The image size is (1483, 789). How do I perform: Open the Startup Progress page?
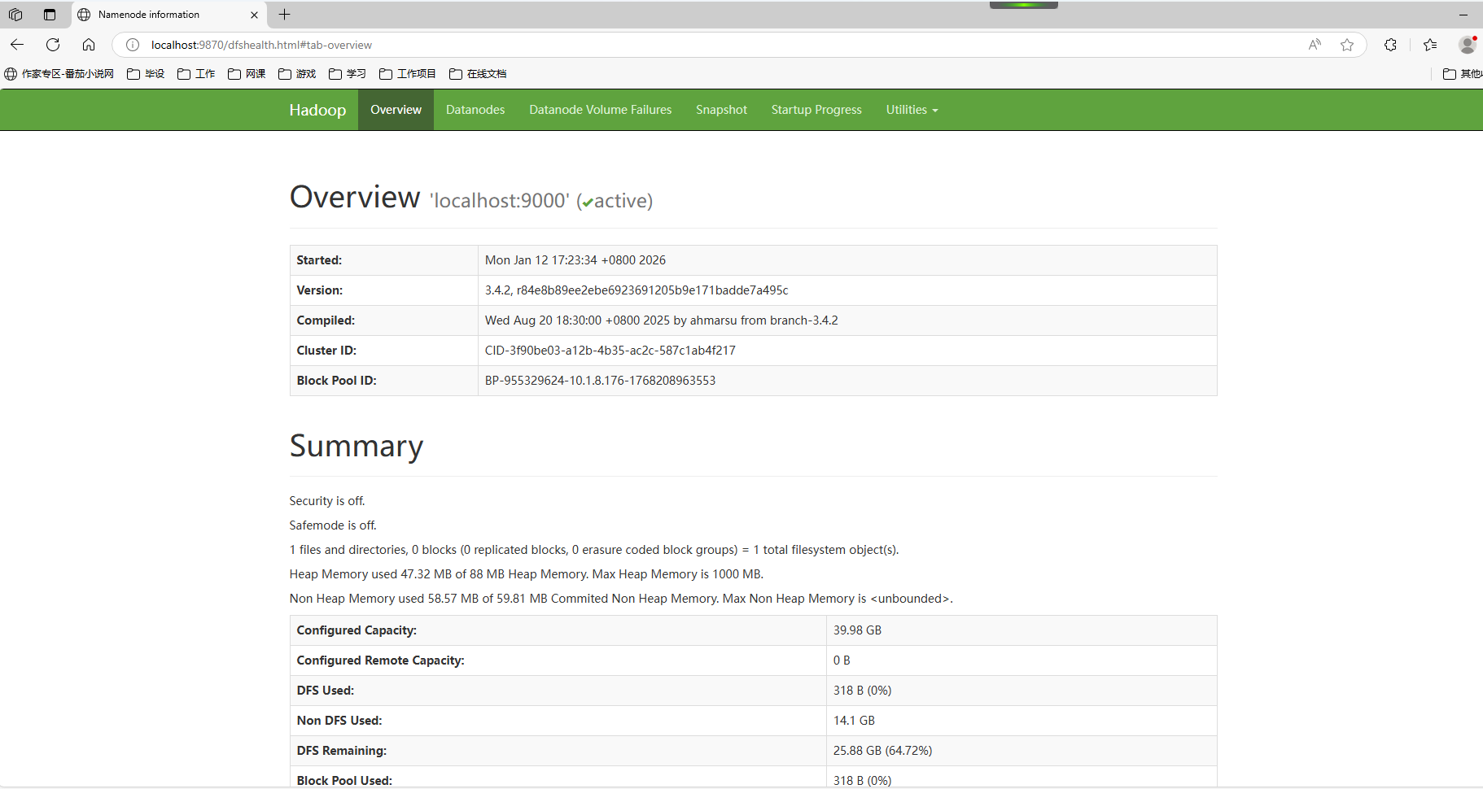(816, 109)
